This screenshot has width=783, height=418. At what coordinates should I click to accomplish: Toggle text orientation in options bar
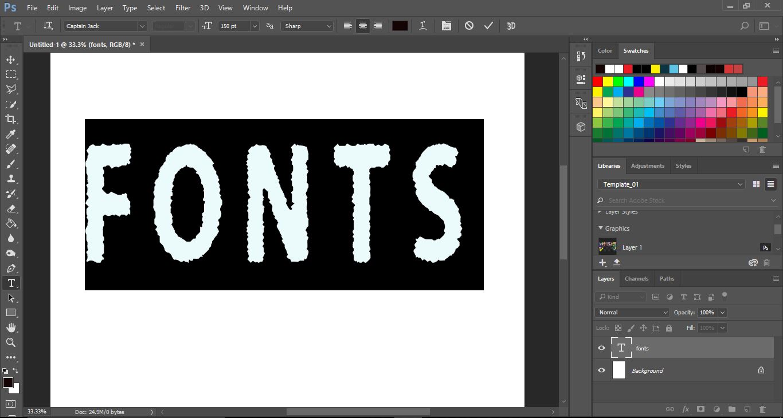point(49,26)
